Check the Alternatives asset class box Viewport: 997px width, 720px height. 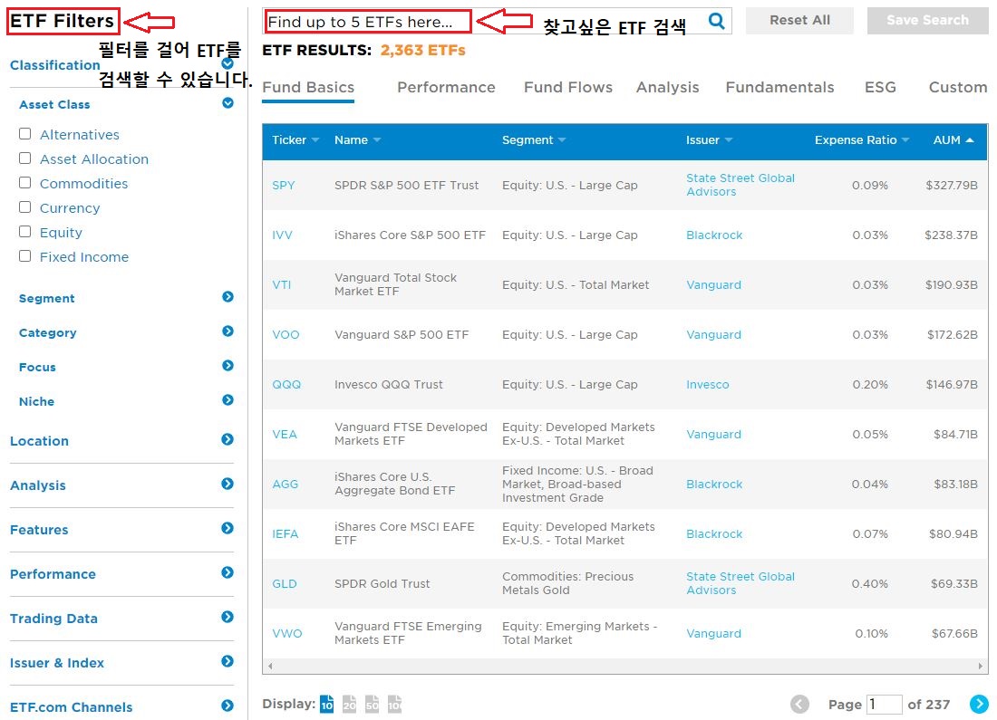click(x=24, y=133)
